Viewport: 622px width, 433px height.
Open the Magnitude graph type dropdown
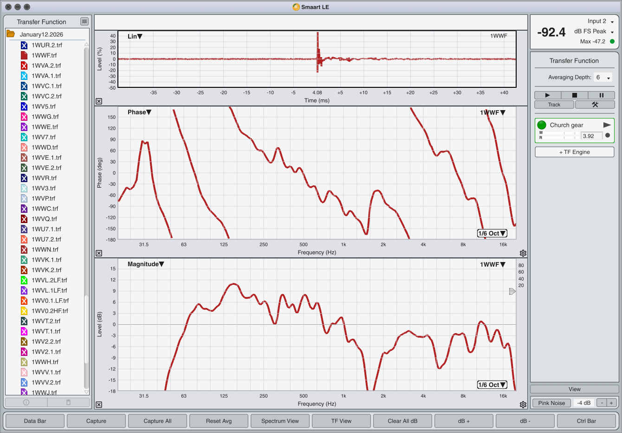(144, 264)
